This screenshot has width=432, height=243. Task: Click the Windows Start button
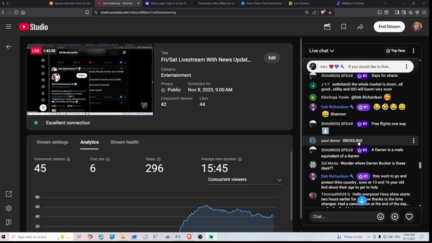tap(4, 237)
